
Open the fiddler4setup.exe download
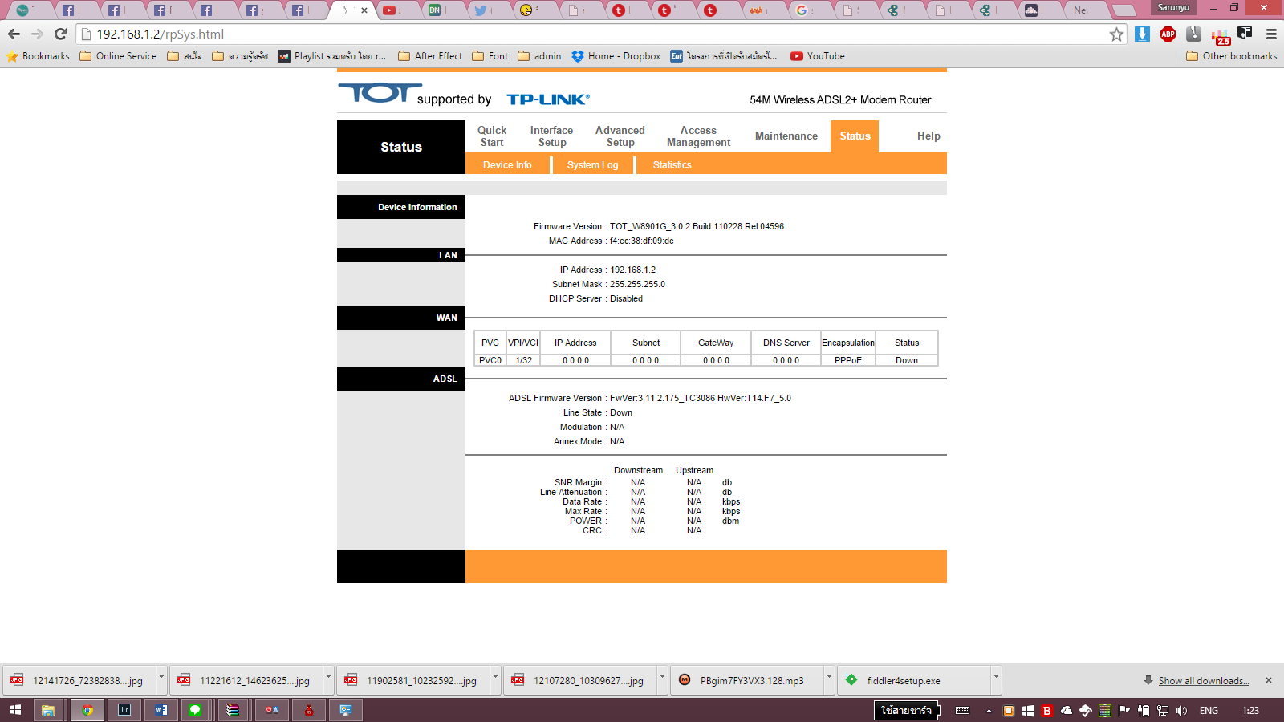(x=914, y=680)
